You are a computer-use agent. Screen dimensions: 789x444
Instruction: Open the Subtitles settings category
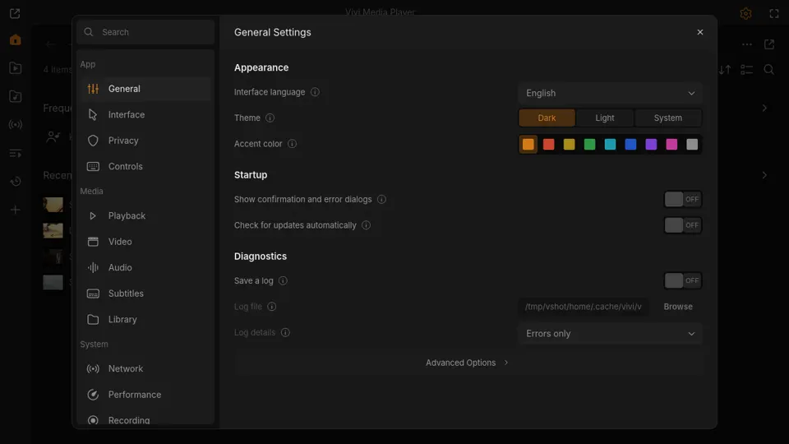(145, 294)
